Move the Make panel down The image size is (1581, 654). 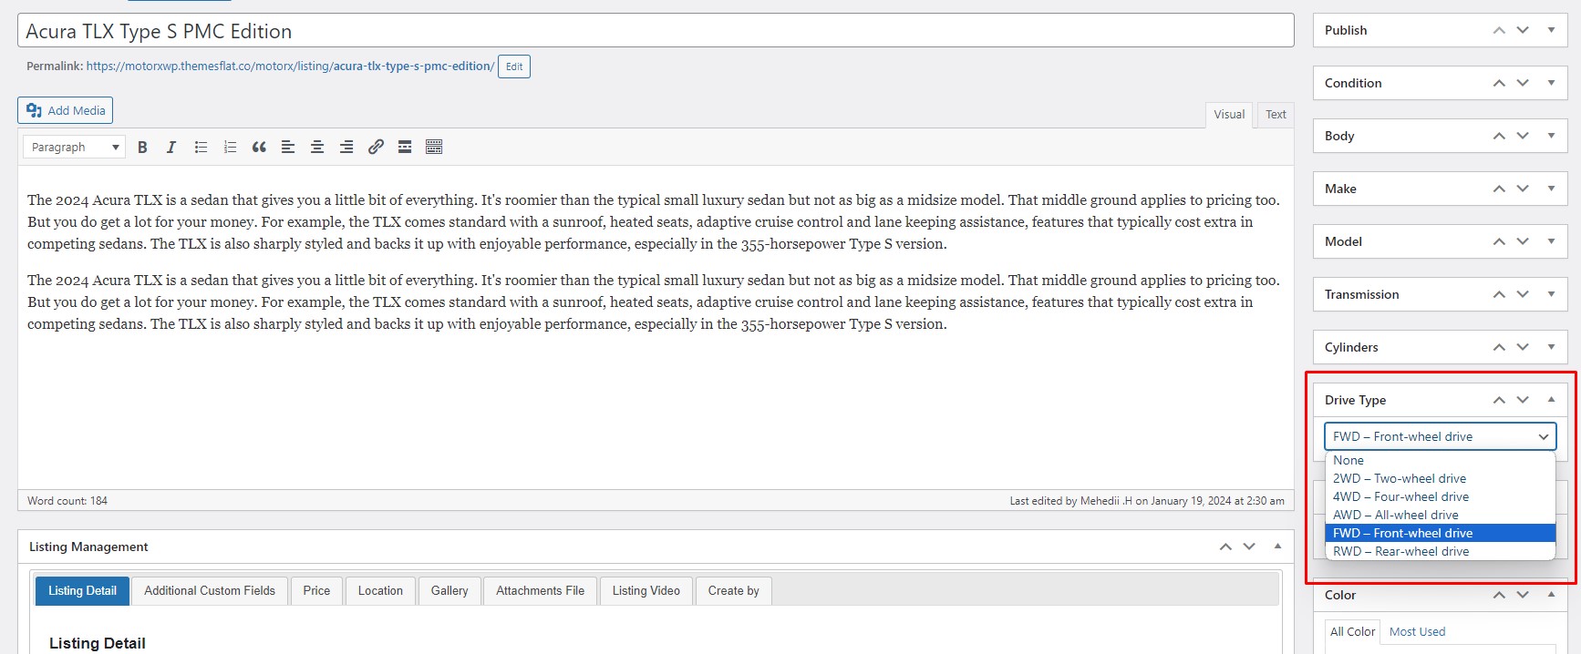(1523, 189)
